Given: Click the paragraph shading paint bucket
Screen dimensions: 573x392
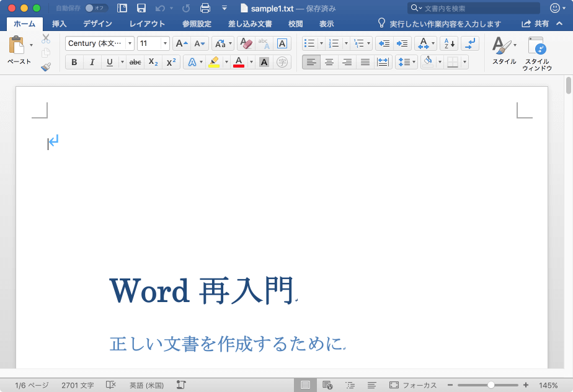Looking at the screenshot, I should click(428, 62).
